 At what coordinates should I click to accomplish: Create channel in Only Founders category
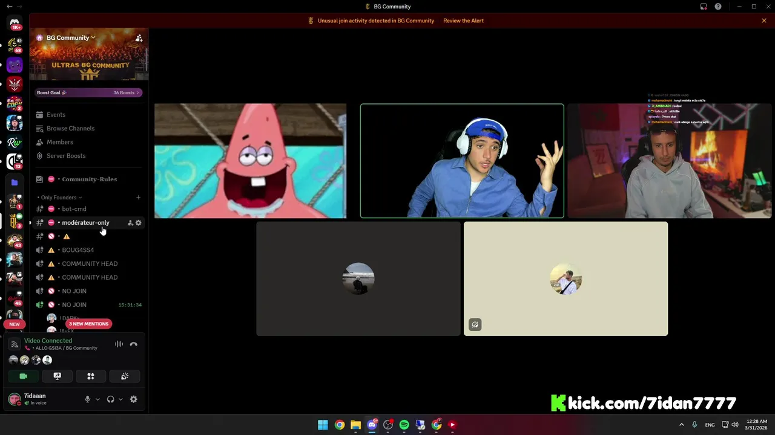click(138, 197)
